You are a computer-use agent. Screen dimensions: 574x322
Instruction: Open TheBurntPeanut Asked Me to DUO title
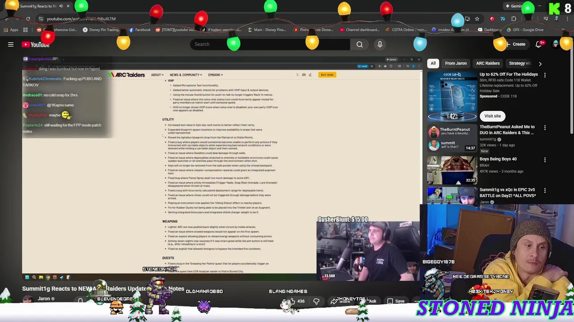pyautogui.click(x=507, y=130)
